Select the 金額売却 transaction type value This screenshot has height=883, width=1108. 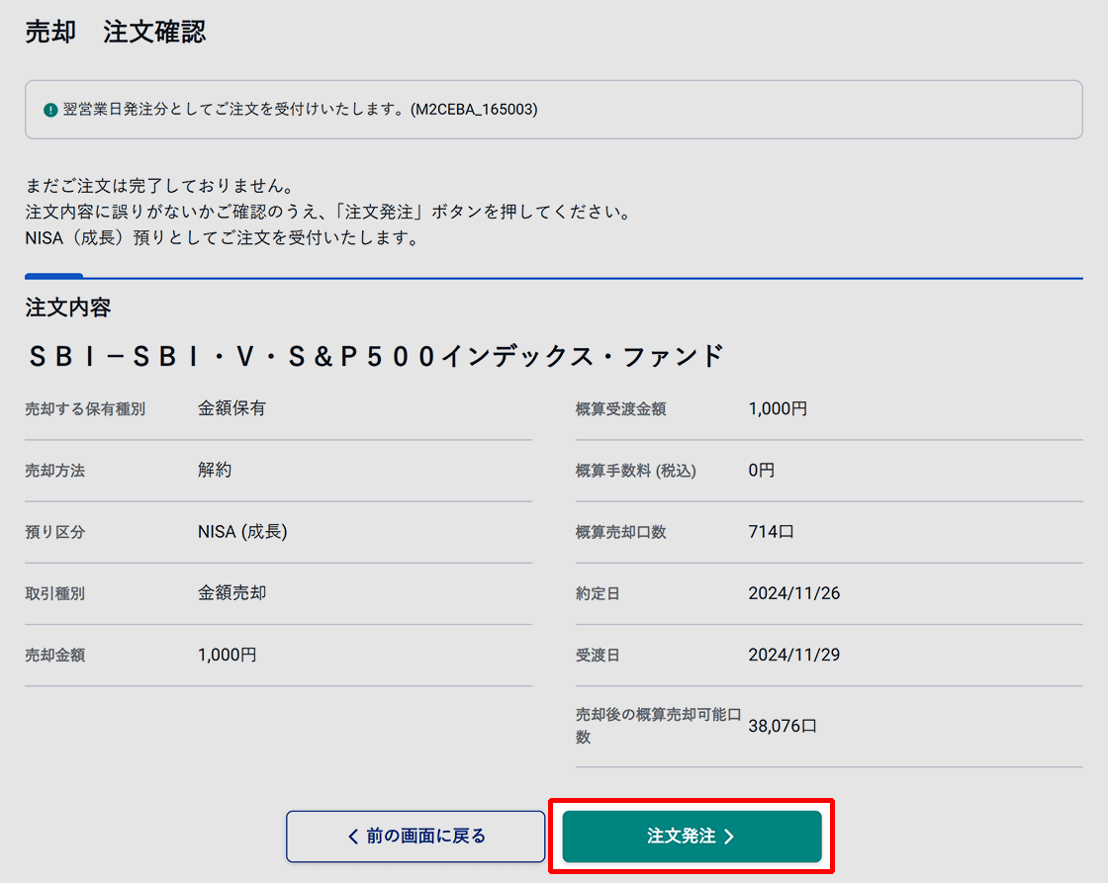(231, 592)
